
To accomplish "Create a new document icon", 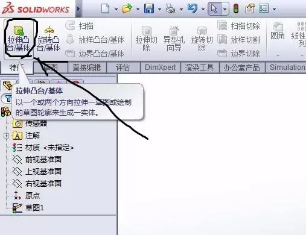I will tap(106, 9).
